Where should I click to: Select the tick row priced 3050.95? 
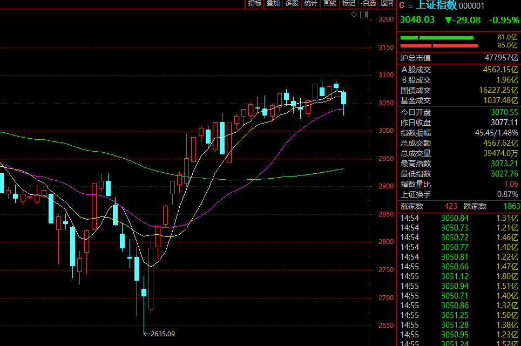pyautogui.click(x=459, y=335)
